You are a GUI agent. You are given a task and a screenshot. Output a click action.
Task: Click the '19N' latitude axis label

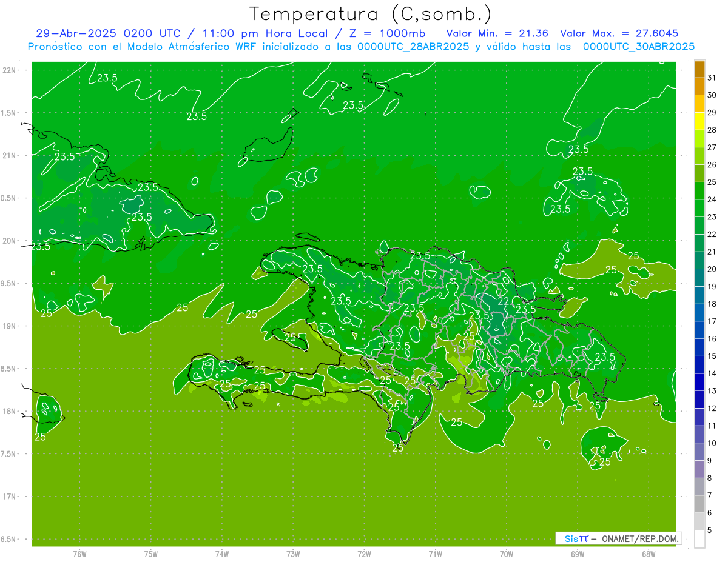click(10, 326)
